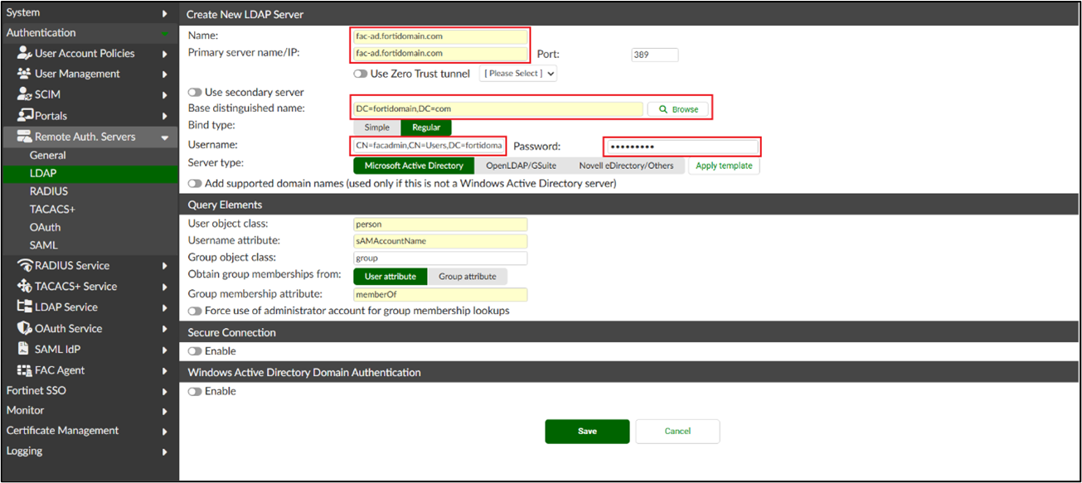This screenshot has width=1082, height=483.
Task: Click the SCIM sidebar icon
Action: click(24, 94)
